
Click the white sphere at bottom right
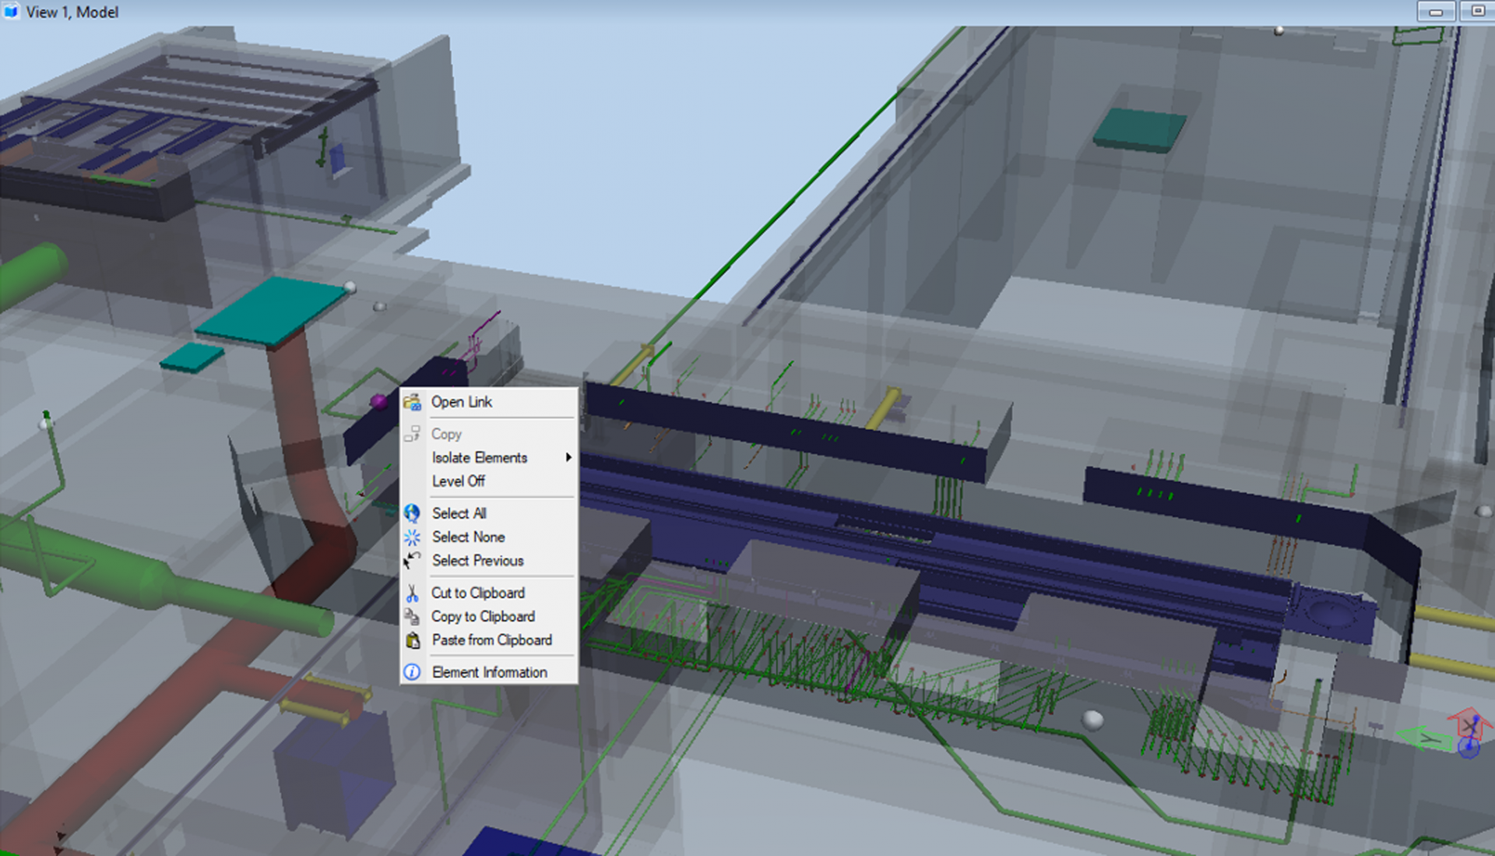(x=1092, y=720)
